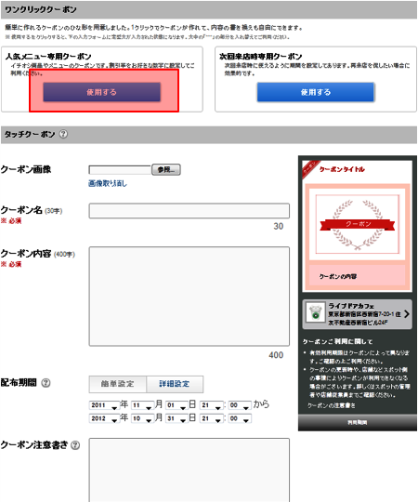Open help icon next to クーポン注意書き
The width and height of the screenshot is (418, 502).
tap(75, 445)
